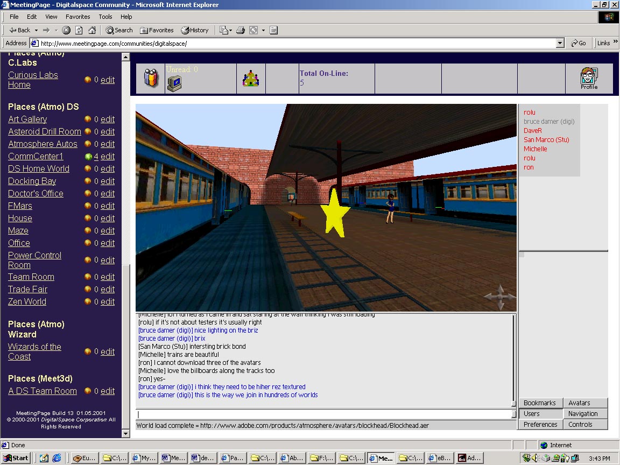Image resolution: width=620 pixels, height=465 pixels.
Task: Open the unread messages computer icon
Action: [x=174, y=83]
